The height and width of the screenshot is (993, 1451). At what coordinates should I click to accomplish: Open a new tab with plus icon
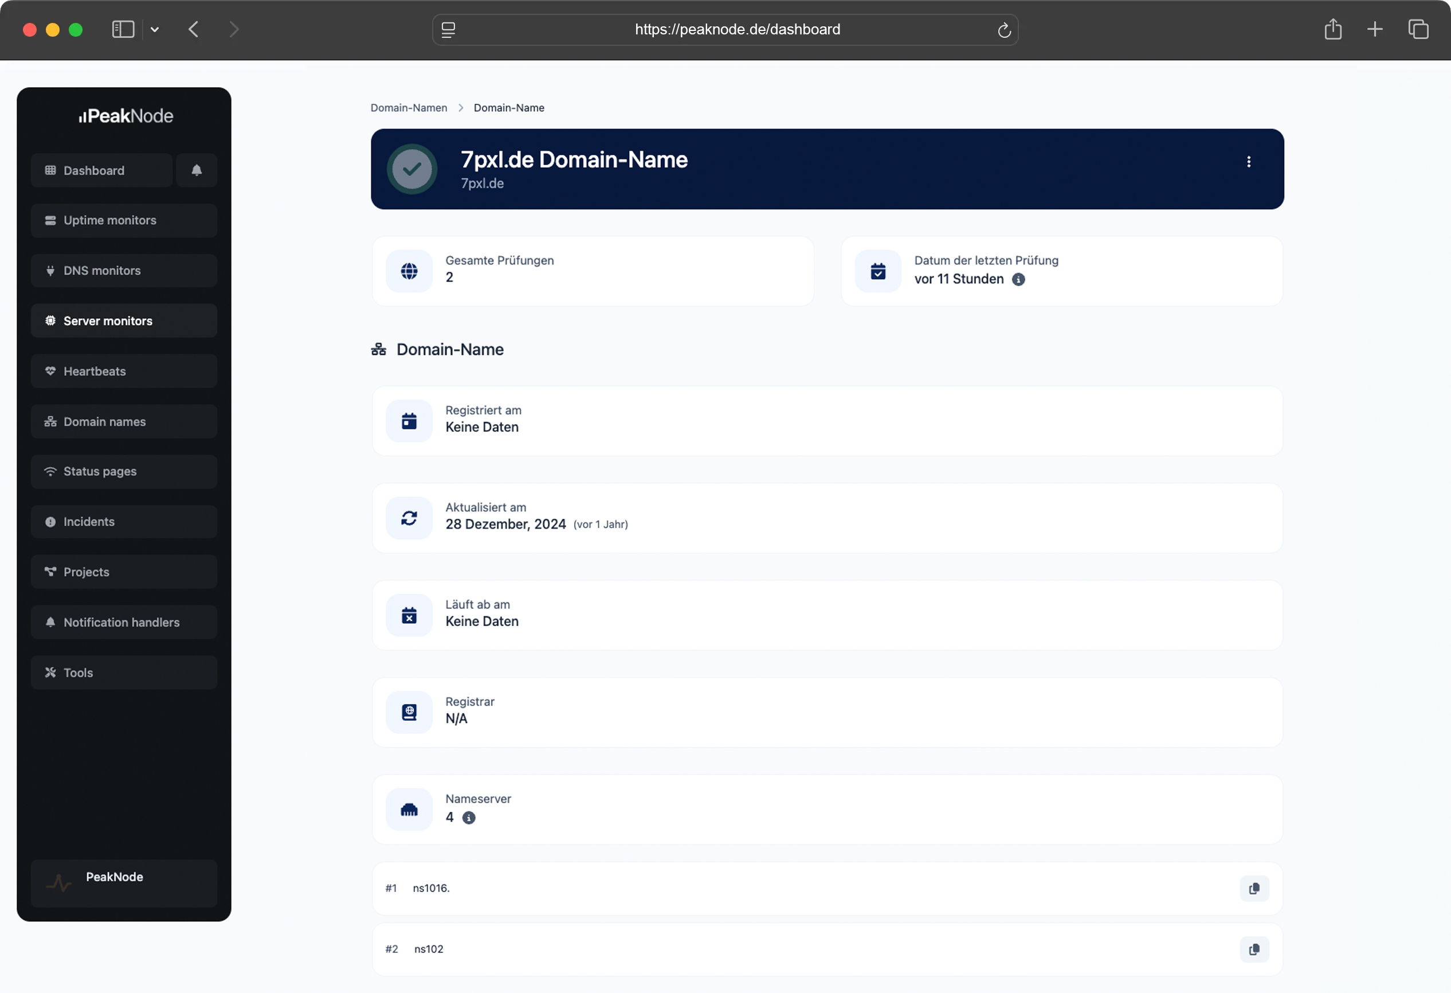(x=1374, y=29)
